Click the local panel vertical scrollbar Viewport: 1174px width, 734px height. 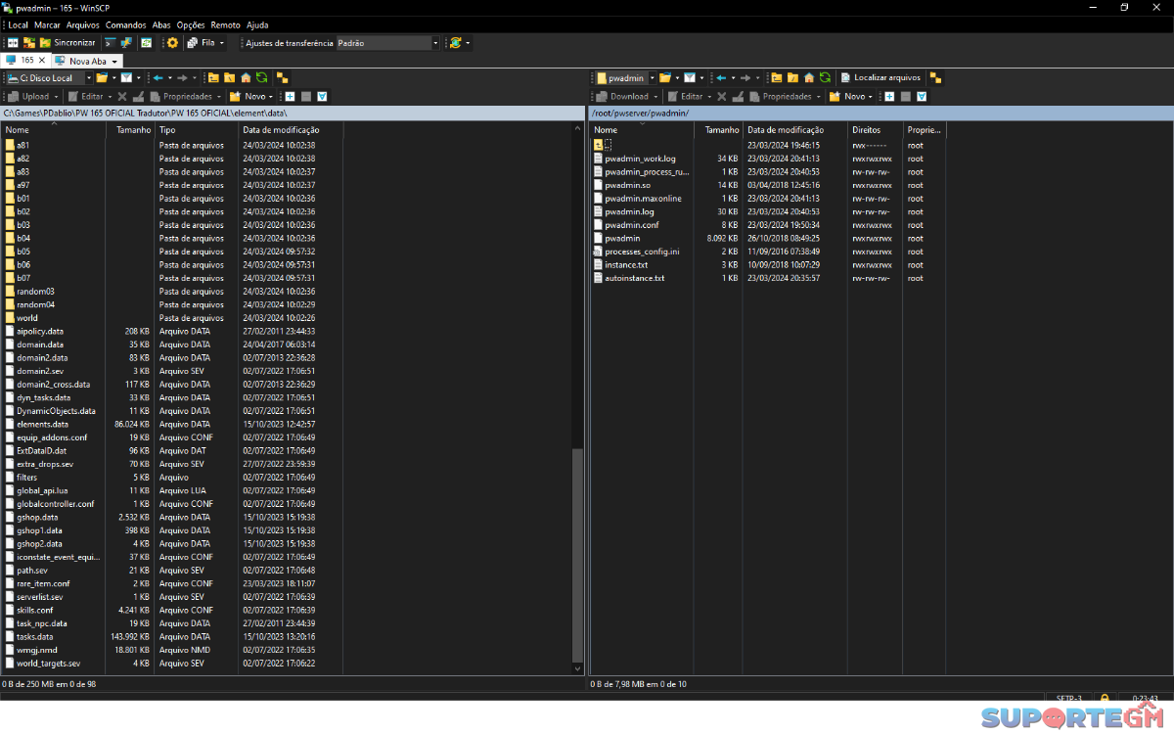coord(578,556)
